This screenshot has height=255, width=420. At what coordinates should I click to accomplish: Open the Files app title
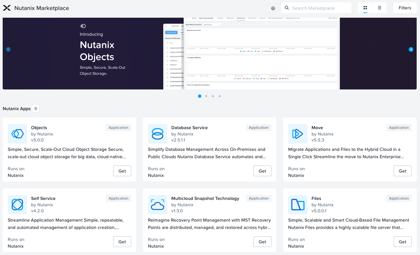coord(316,198)
